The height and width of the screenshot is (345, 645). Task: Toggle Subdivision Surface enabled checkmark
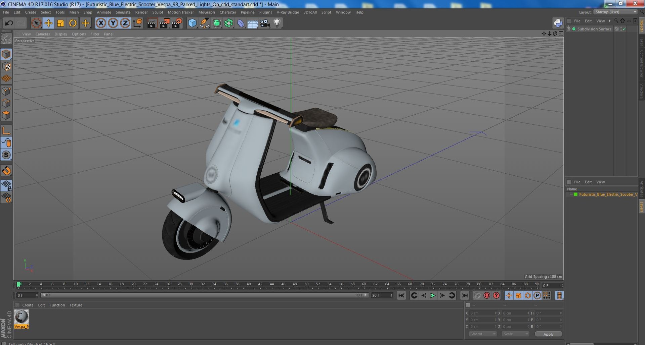624,29
